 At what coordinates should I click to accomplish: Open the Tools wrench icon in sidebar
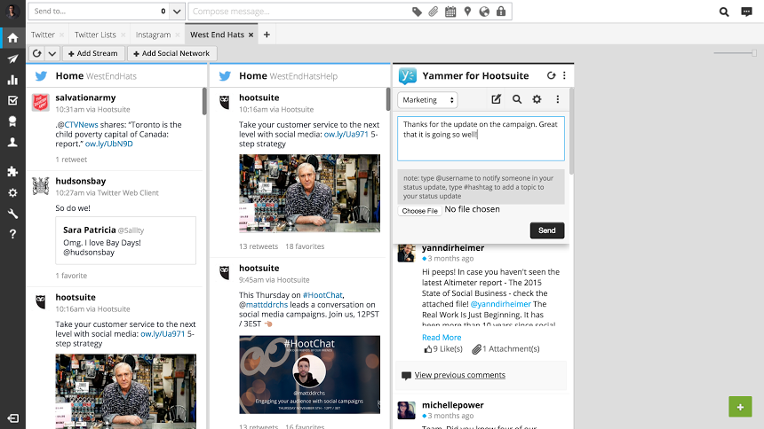(x=12, y=214)
